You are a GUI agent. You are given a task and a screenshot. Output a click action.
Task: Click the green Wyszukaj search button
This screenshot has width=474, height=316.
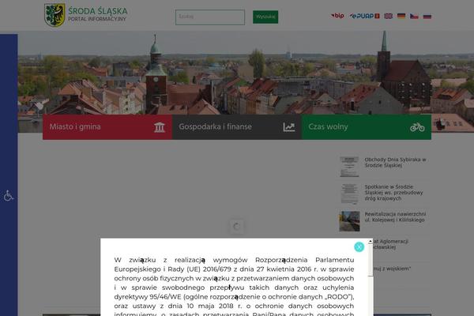(265, 17)
